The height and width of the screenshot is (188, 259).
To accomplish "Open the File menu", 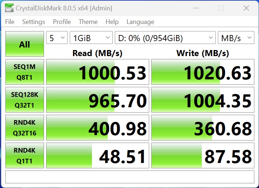I will 10,22.
